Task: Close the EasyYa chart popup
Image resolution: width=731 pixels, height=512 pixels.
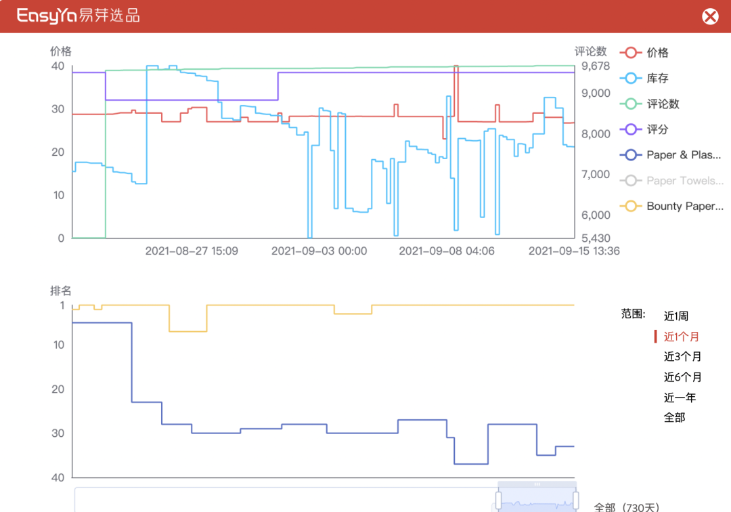Action: tap(710, 16)
